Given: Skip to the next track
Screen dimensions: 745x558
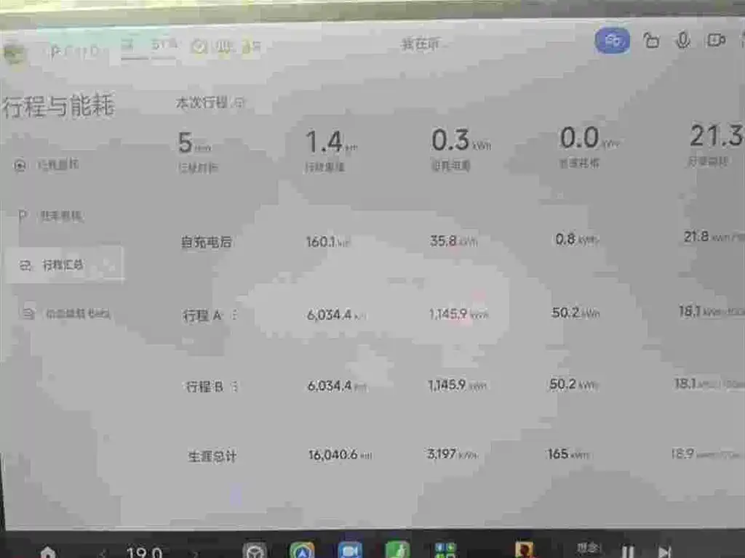Looking at the screenshot, I should tap(664, 552).
